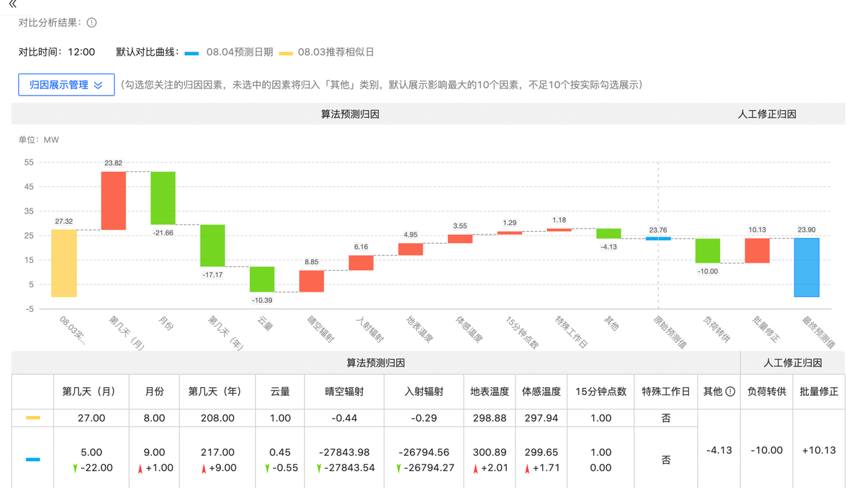
Task: Click the green 云量 bar showing -10.39
Action: (262, 279)
